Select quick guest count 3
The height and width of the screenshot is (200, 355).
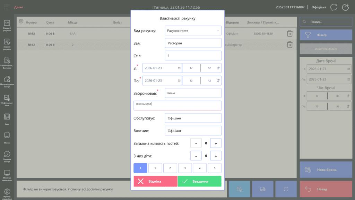(185, 168)
